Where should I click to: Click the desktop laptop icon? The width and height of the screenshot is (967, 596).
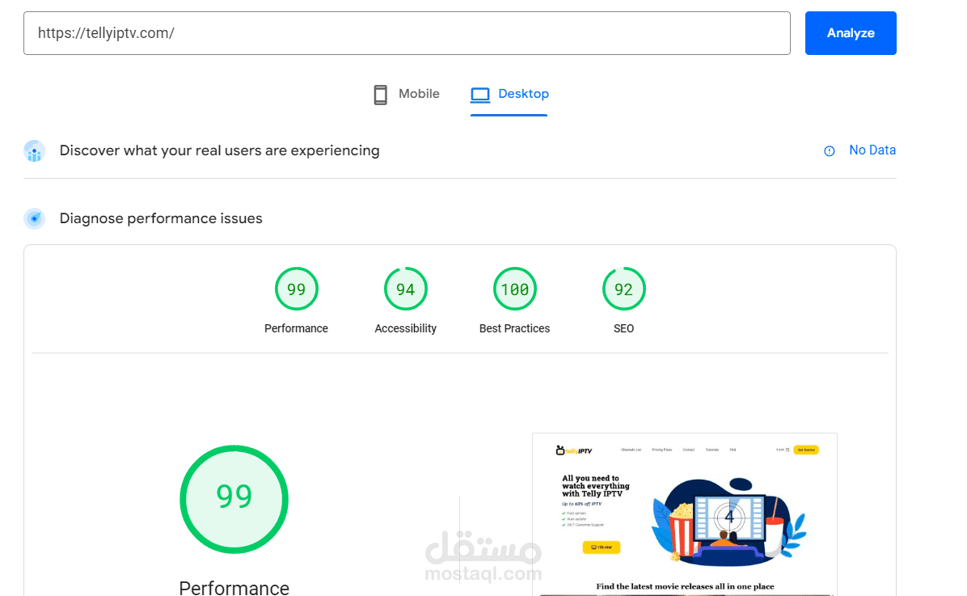coord(480,95)
